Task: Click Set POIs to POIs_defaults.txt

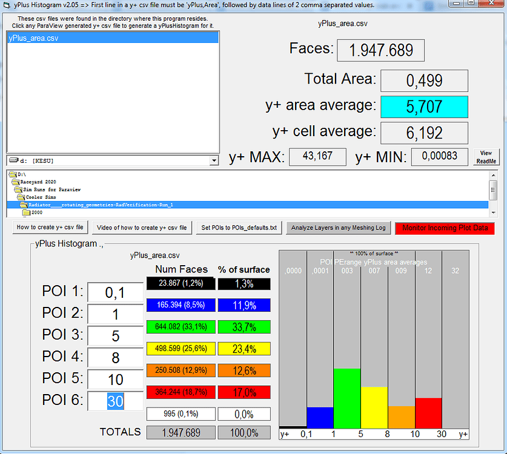Action: coord(238,227)
